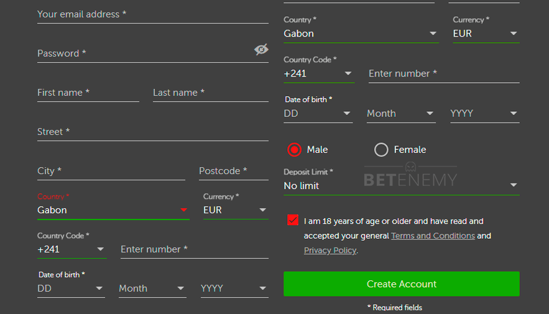
Task: Focus the First name field
Action: [88, 93]
